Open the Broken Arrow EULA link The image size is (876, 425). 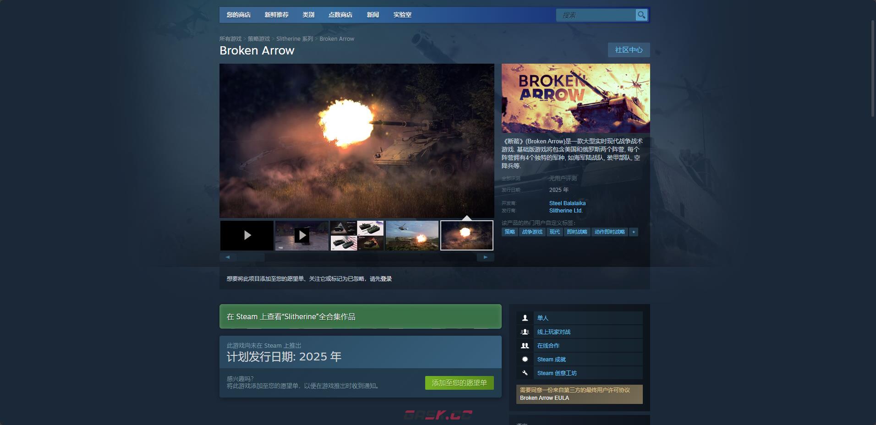tap(545, 398)
